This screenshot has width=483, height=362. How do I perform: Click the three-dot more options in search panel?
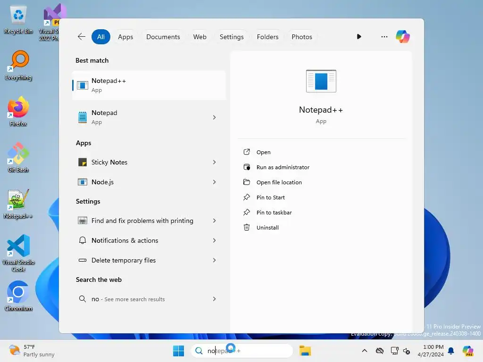(384, 37)
